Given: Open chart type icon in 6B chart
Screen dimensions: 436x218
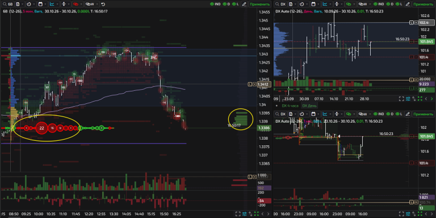Looking at the screenshot, I should click(52, 4).
